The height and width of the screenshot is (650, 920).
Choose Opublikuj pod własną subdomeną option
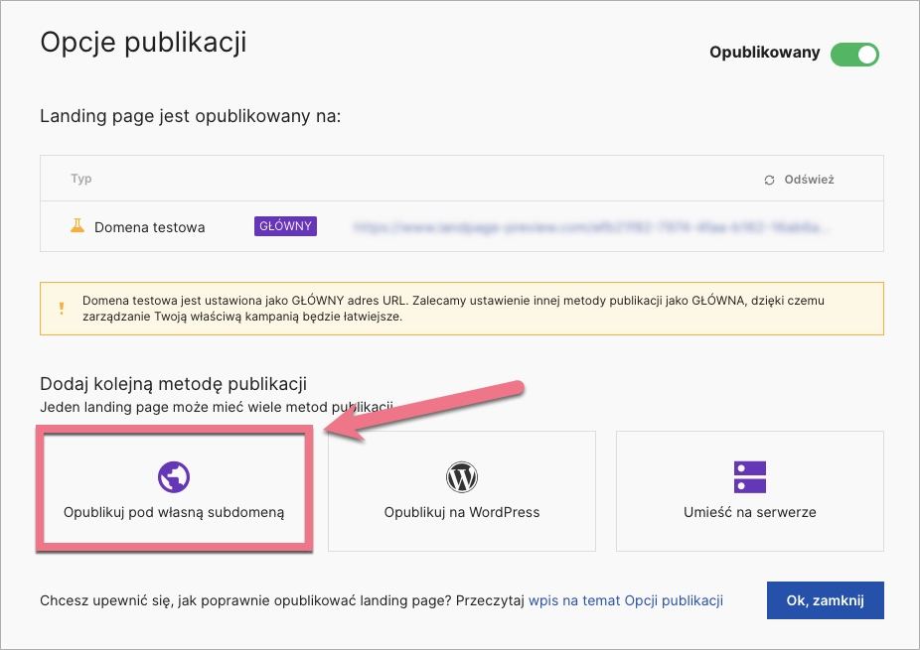click(x=174, y=512)
